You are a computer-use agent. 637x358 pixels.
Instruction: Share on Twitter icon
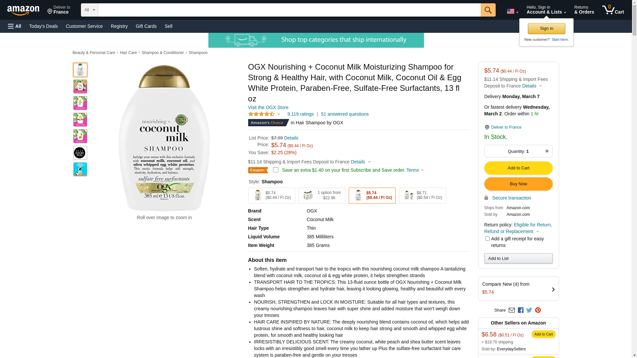click(x=529, y=310)
